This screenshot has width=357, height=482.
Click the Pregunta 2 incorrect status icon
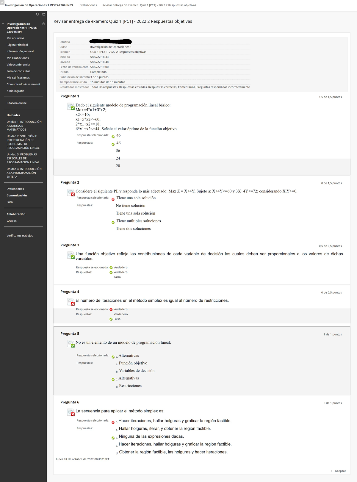point(71,193)
